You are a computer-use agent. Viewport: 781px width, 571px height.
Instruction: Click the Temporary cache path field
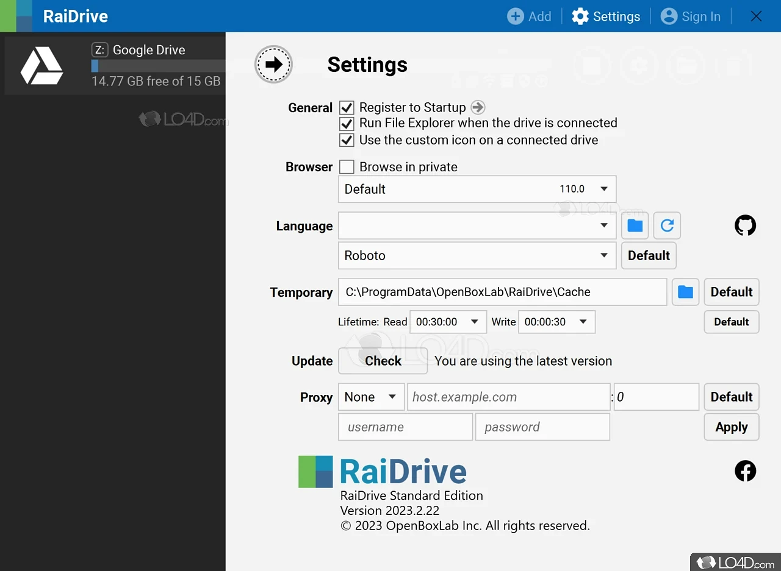point(502,292)
